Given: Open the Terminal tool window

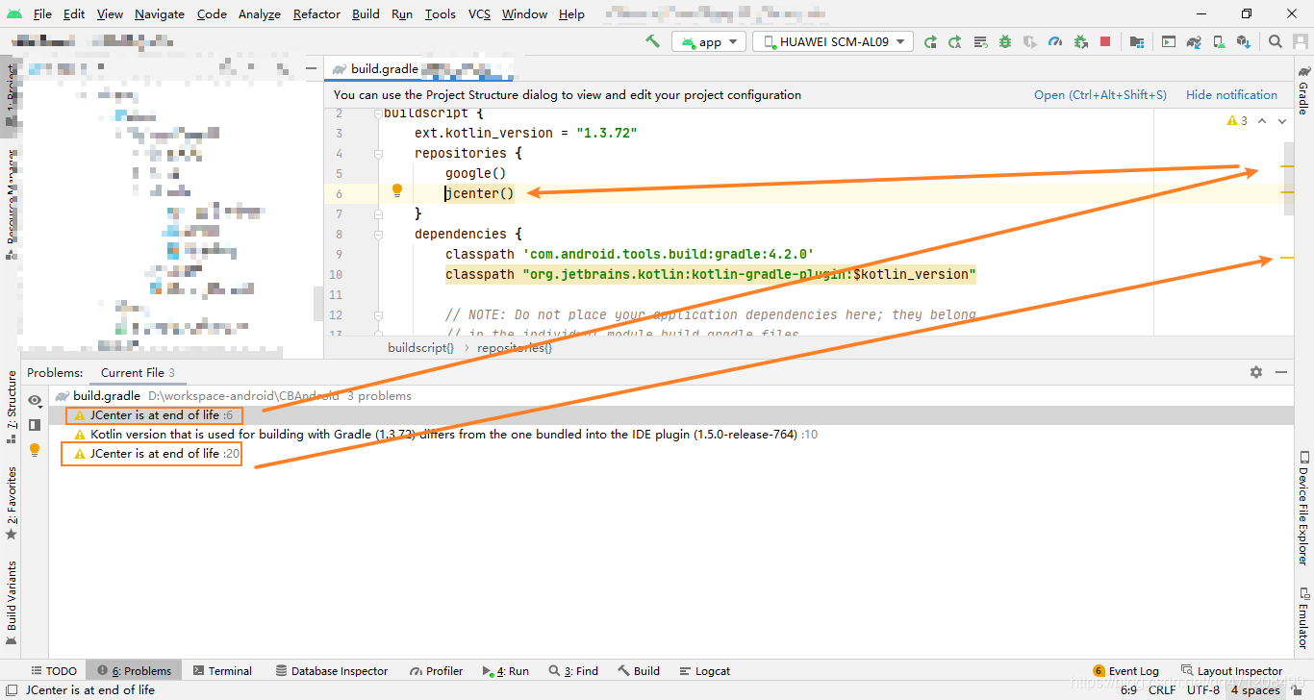Looking at the screenshot, I should click(x=221, y=670).
